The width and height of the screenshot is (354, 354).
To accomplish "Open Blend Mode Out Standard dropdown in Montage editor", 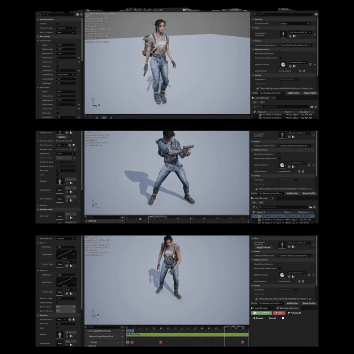I will (x=65, y=239).
